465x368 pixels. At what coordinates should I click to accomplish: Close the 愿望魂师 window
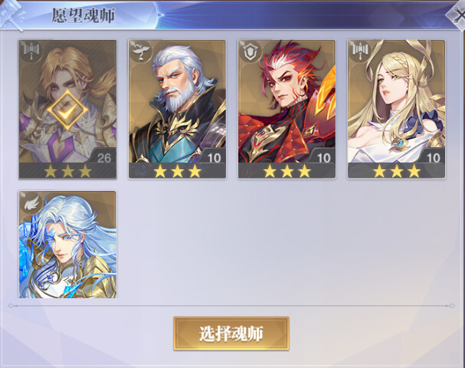[457, 15]
